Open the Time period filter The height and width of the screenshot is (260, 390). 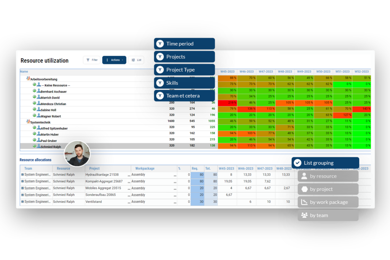pos(184,43)
